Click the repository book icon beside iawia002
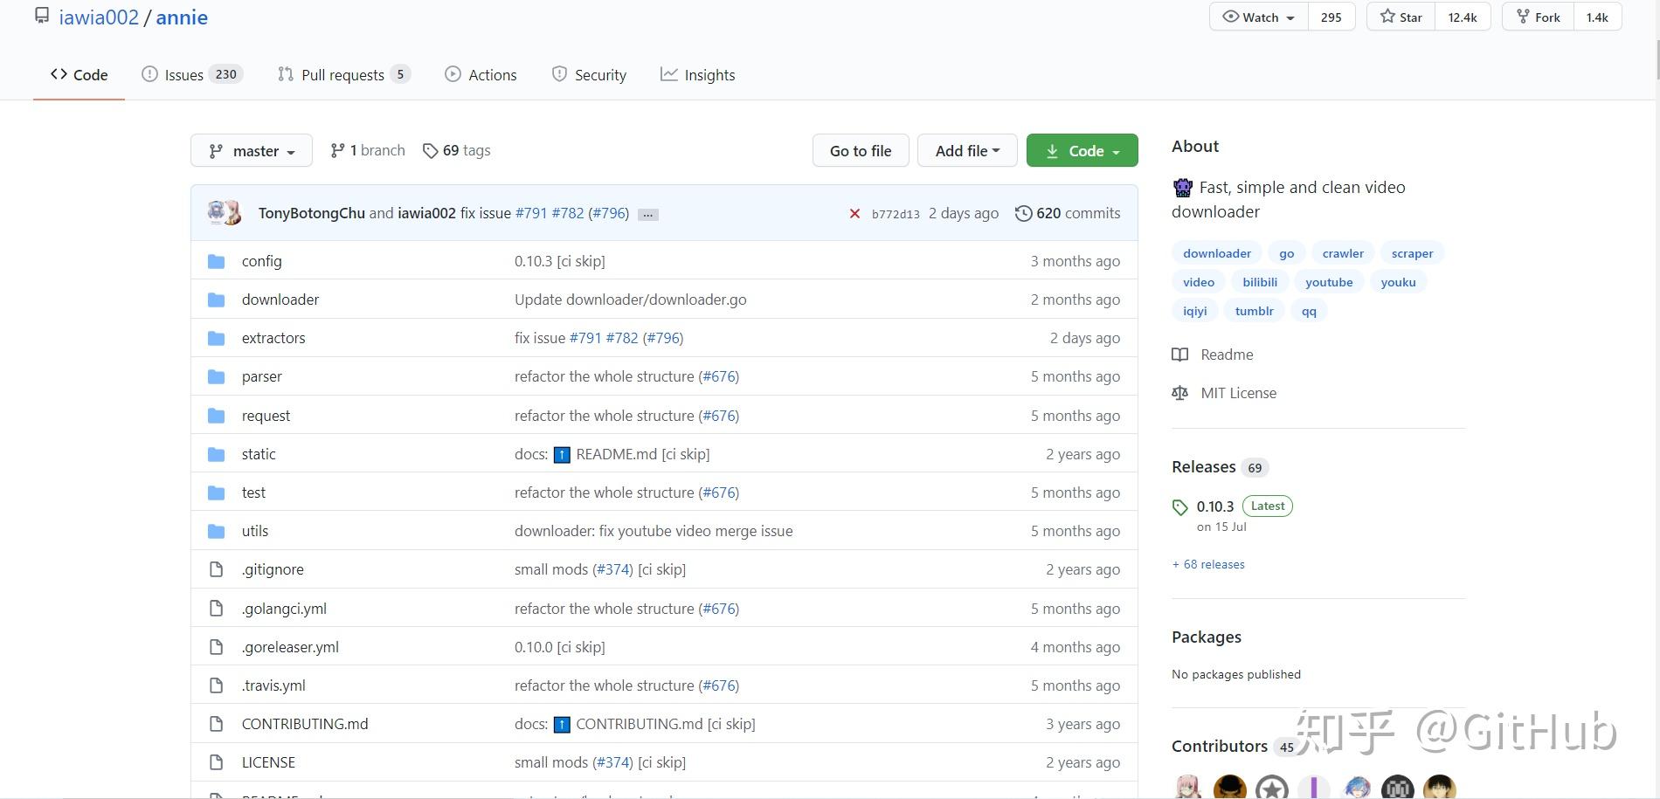The image size is (1660, 799). [x=41, y=15]
